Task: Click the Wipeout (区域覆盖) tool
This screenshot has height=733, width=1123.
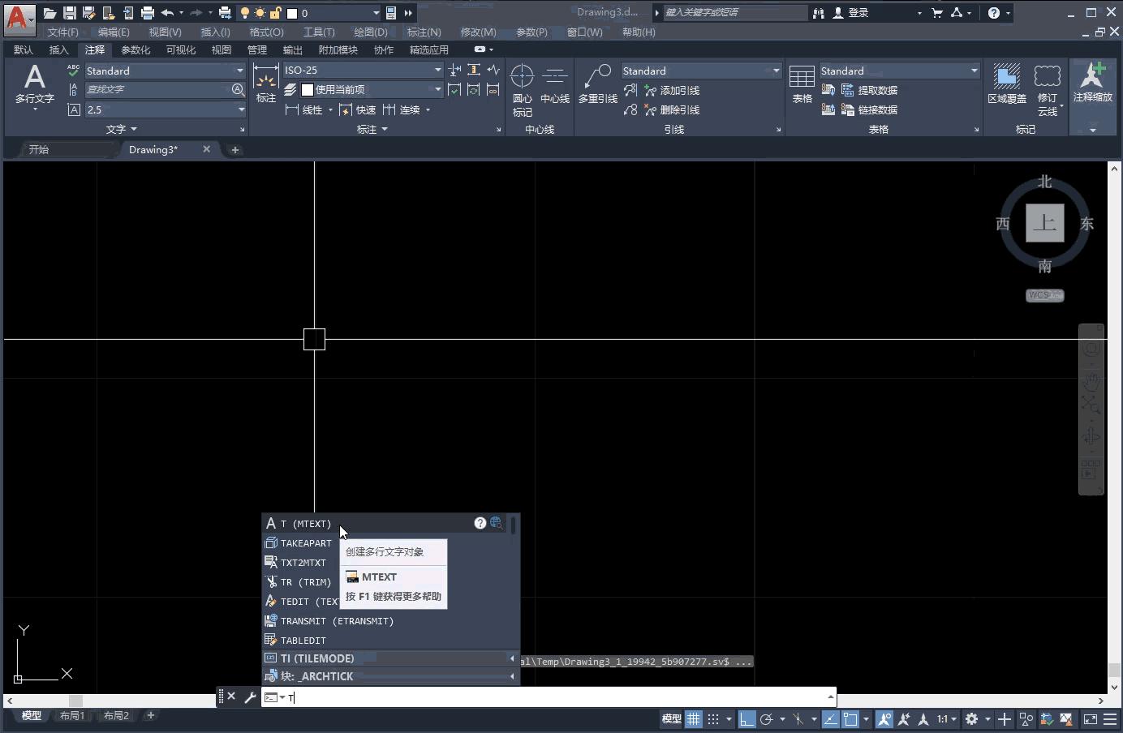Action: click(1006, 84)
